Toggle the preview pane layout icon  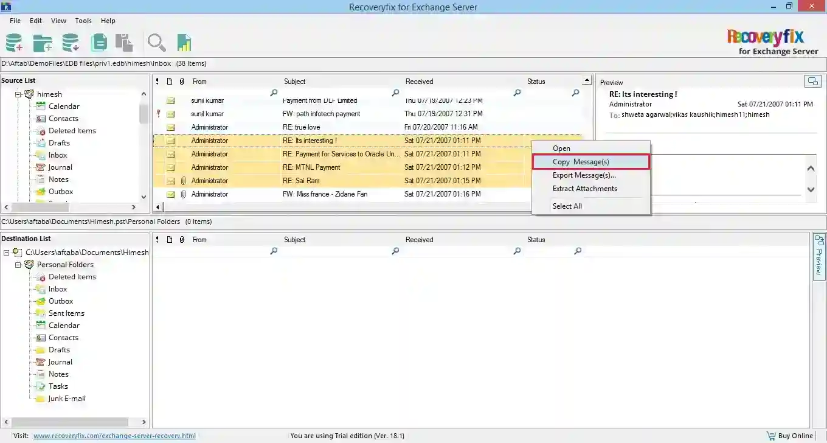(812, 81)
